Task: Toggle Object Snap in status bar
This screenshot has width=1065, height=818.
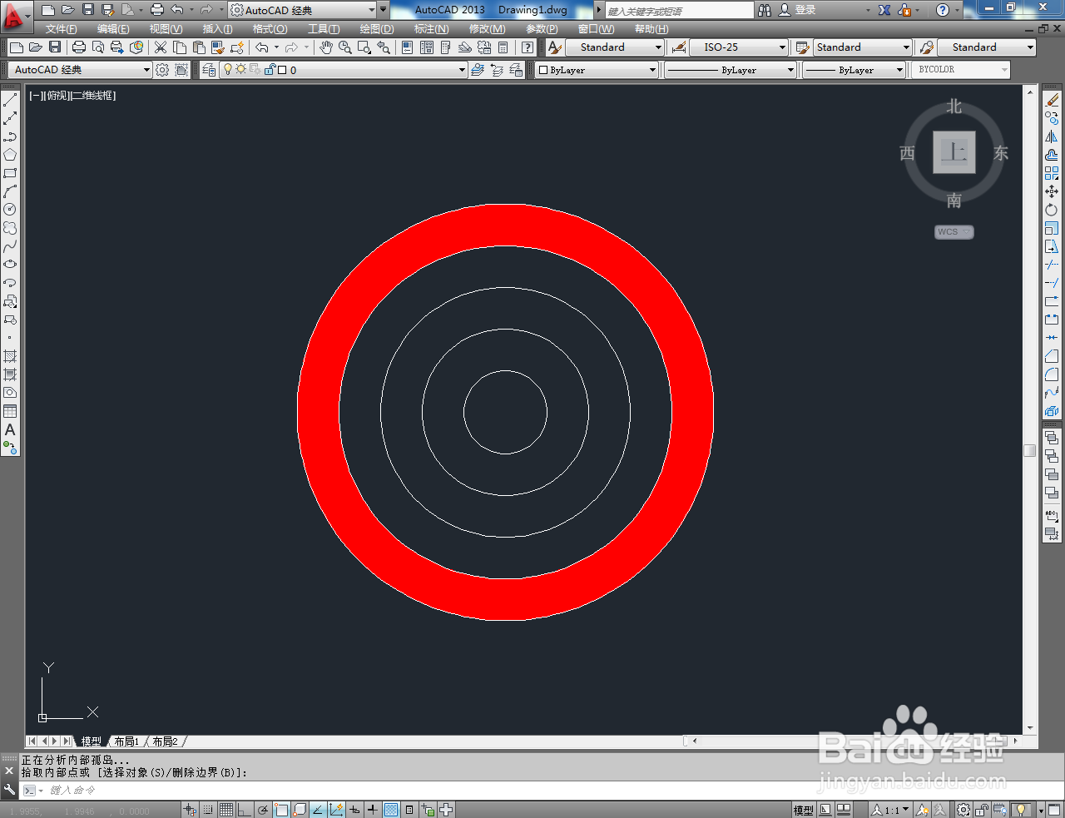Action: (281, 810)
